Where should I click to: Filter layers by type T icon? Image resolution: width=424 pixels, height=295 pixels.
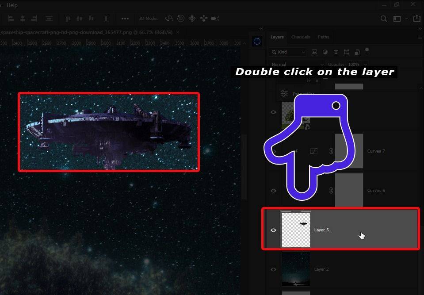[x=336, y=52]
